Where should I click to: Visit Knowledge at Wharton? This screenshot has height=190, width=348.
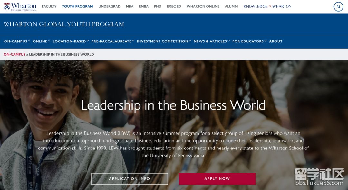coord(267,6)
